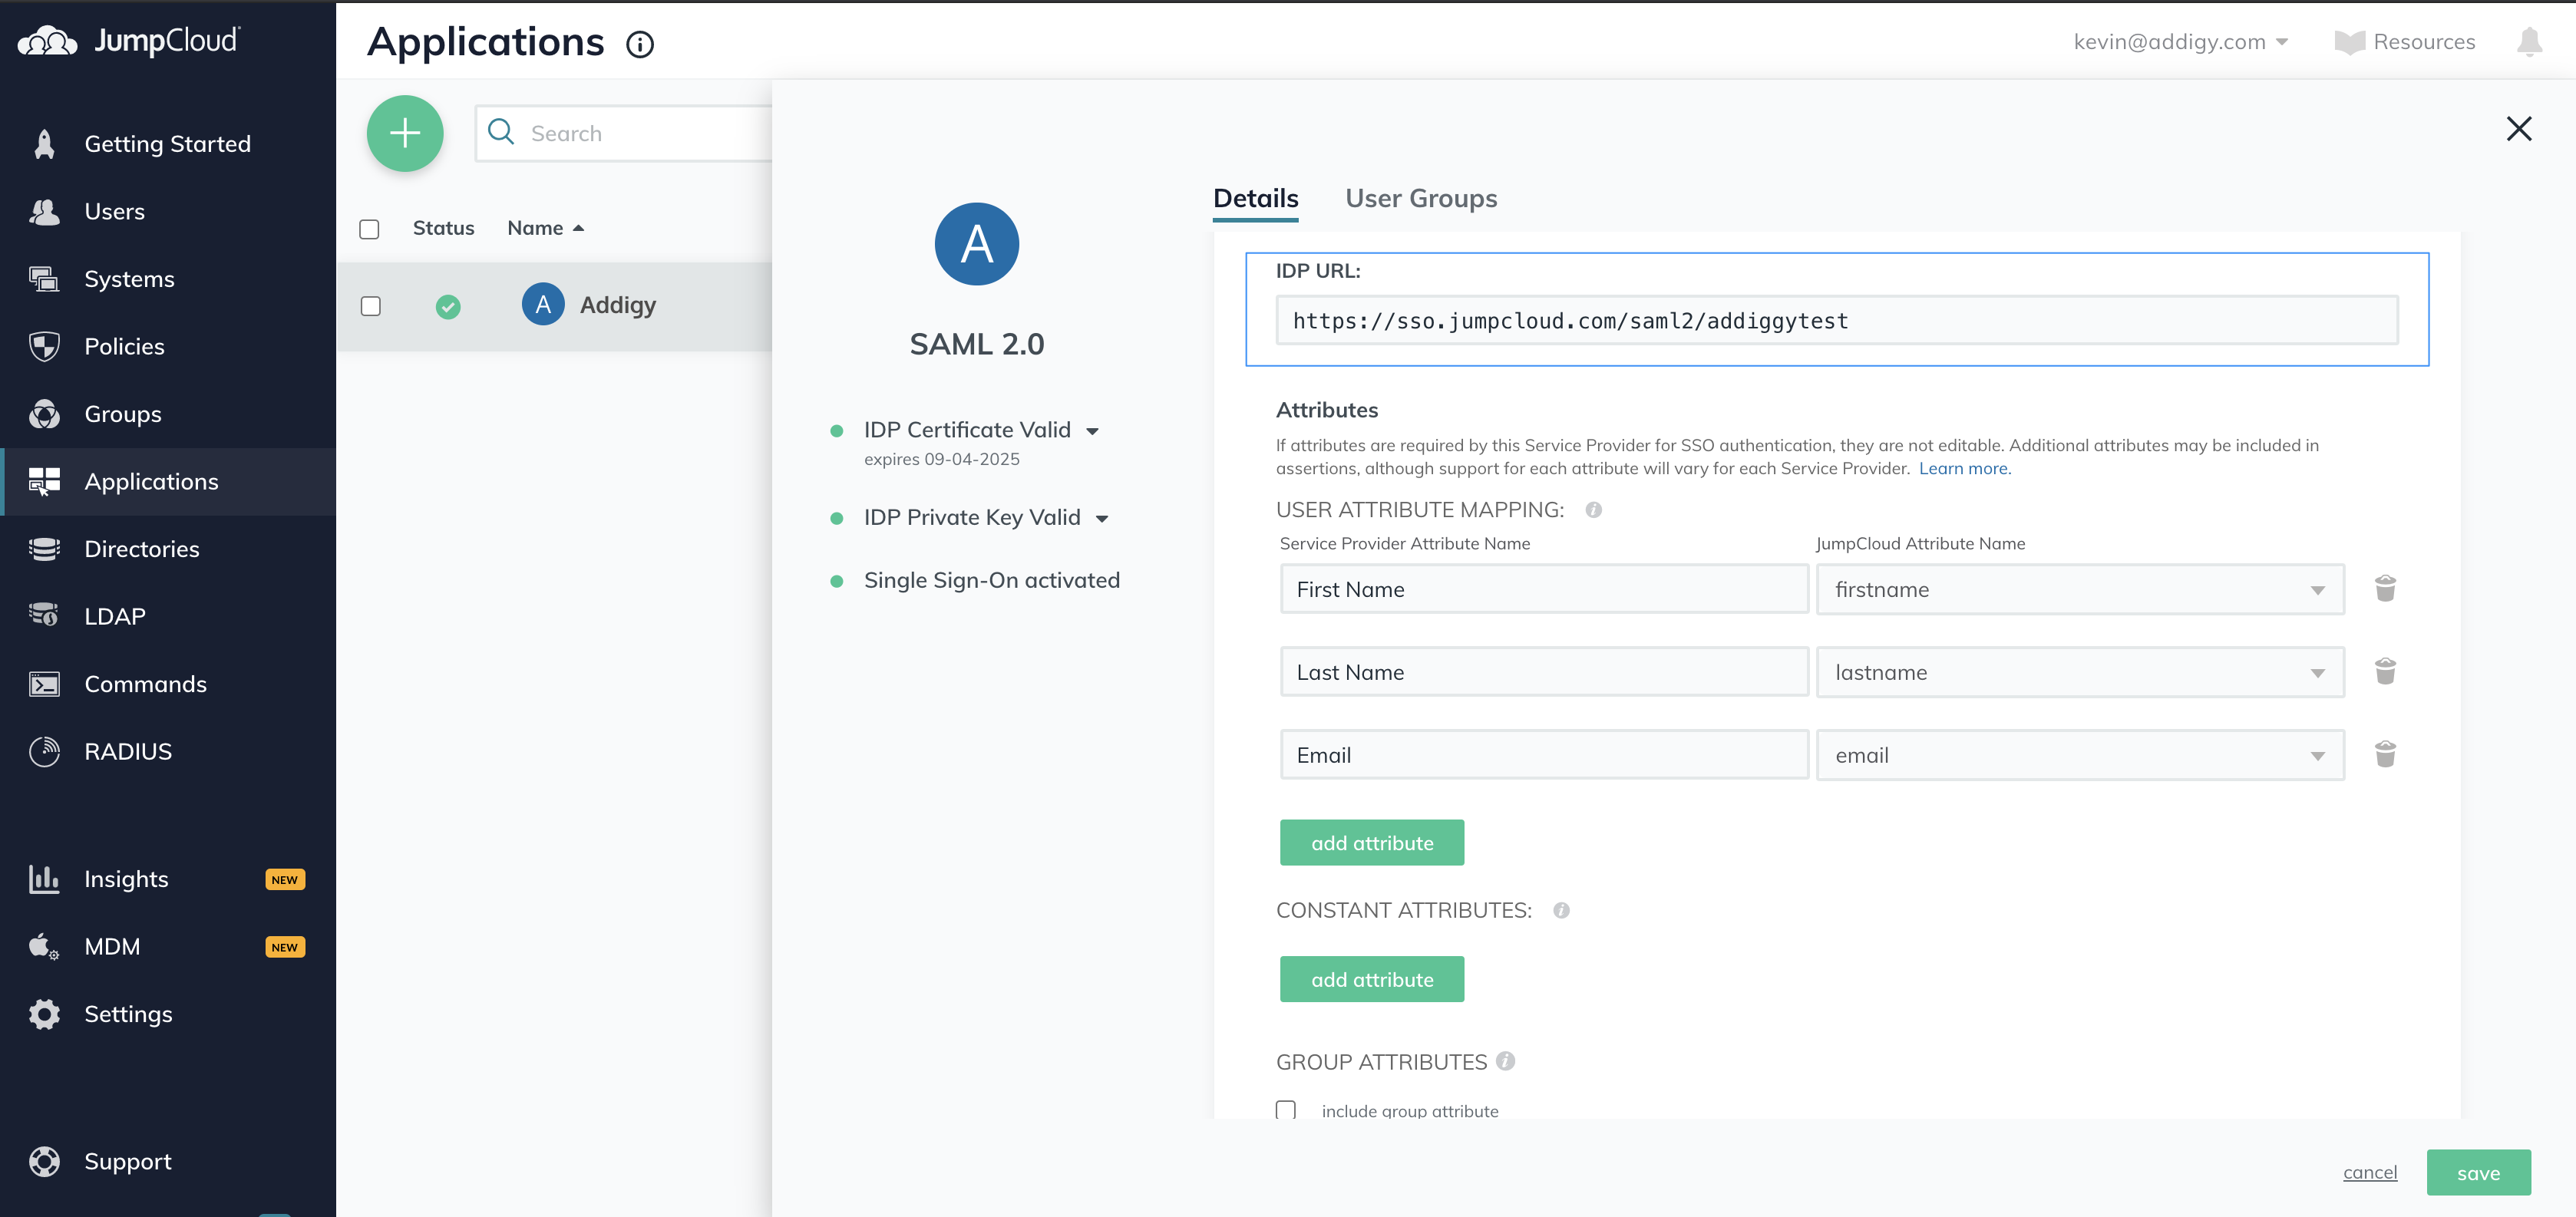Click the Learn more link about attributes
Screen dimensions: 2576x1217
(x=1963, y=468)
